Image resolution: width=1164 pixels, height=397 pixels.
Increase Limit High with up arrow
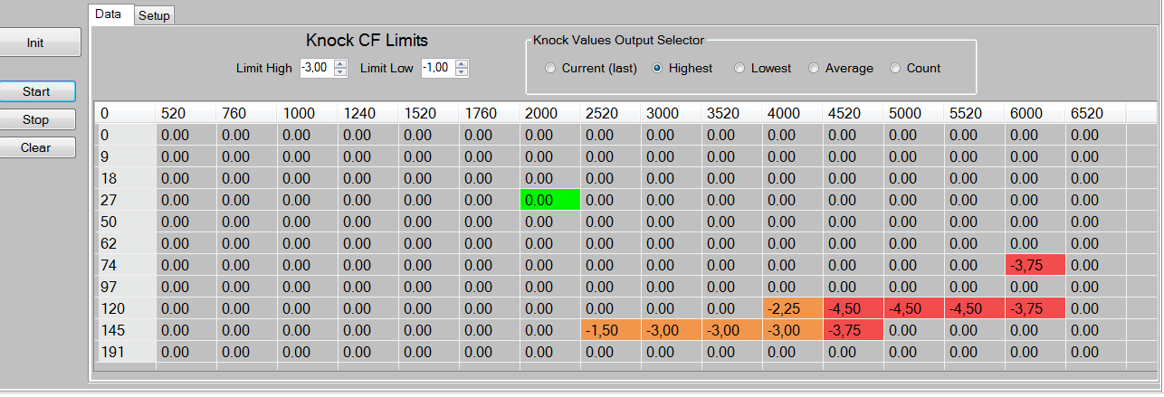(x=340, y=63)
